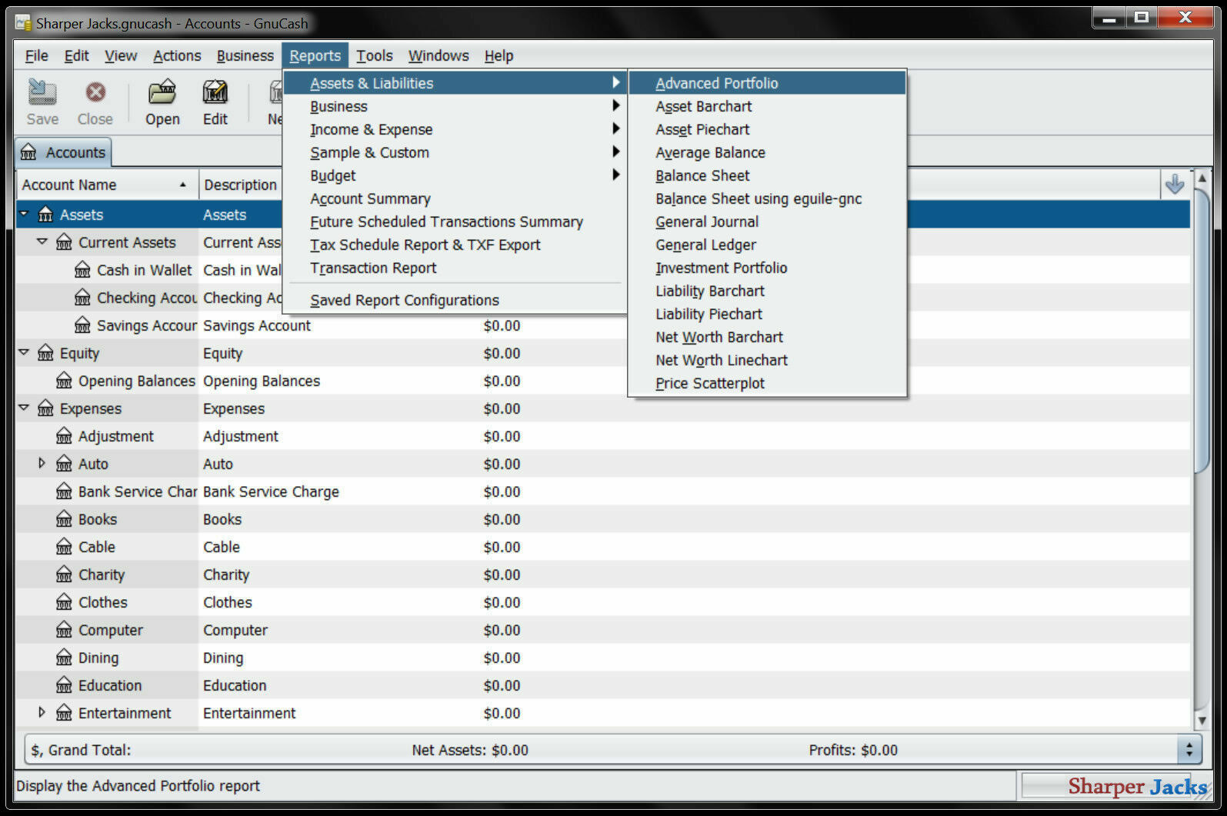The width and height of the screenshot is (1227, 816).
Task: Choose Net Worth Linechart report
Action: tap(767, 360)
